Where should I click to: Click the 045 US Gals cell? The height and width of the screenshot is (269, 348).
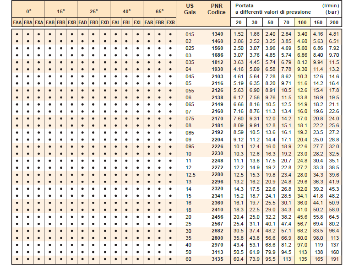[x=190, y=76]
